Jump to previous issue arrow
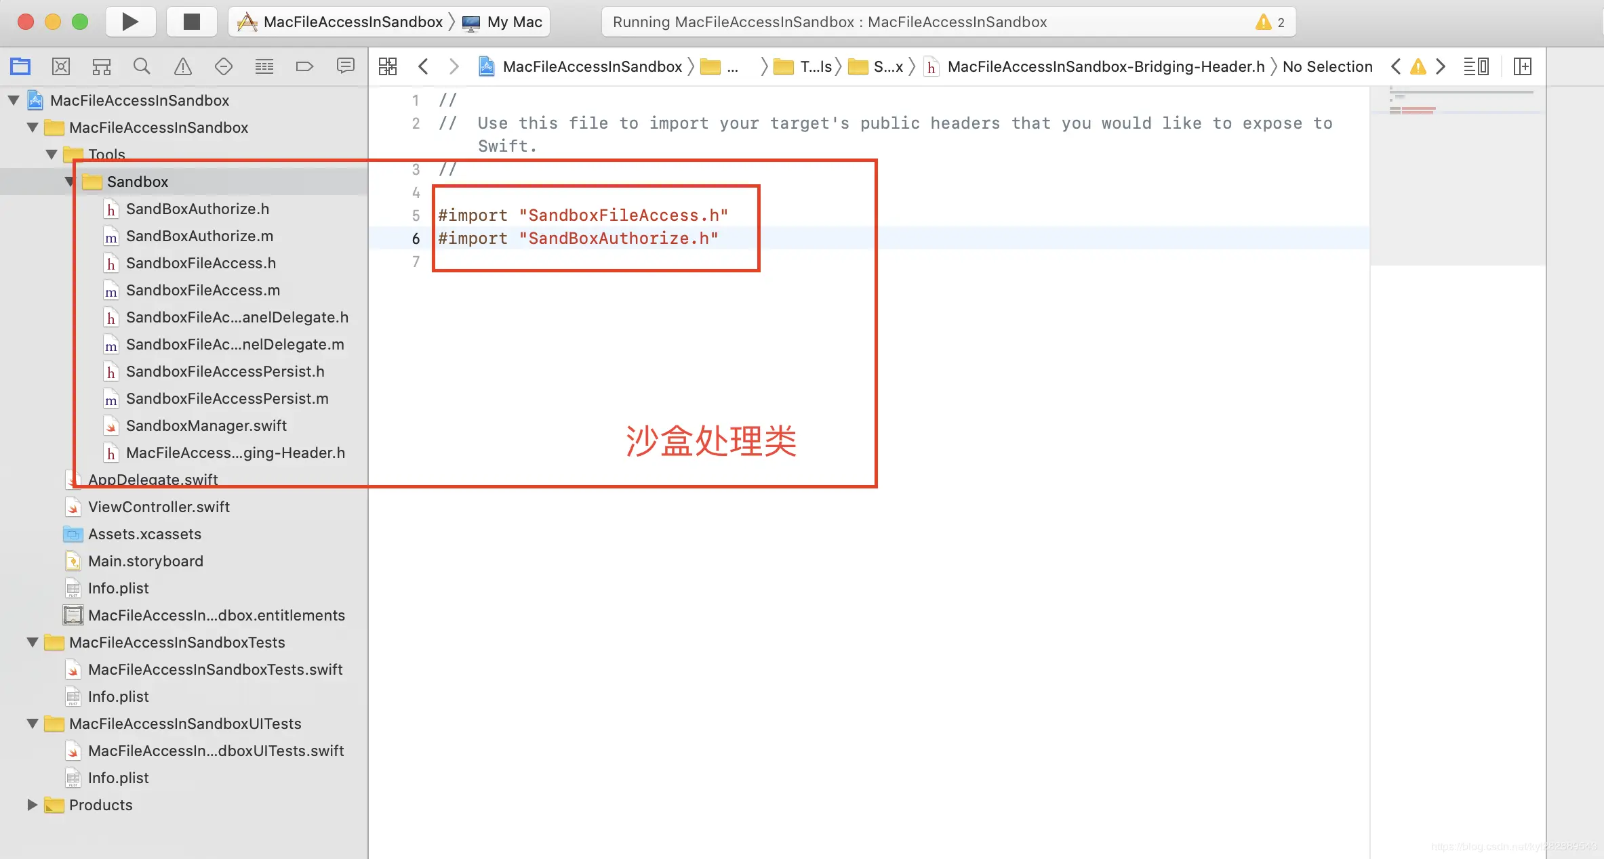The width and height of the screenshot is (1604, 859). [x=1396, y=66]
